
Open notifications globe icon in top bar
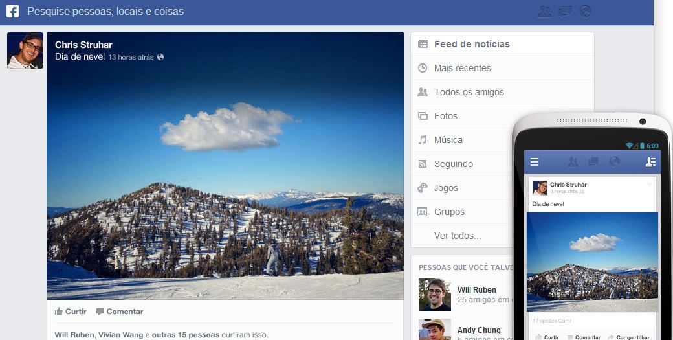point(586,11)
